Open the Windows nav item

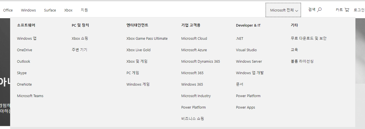point(28,10)
